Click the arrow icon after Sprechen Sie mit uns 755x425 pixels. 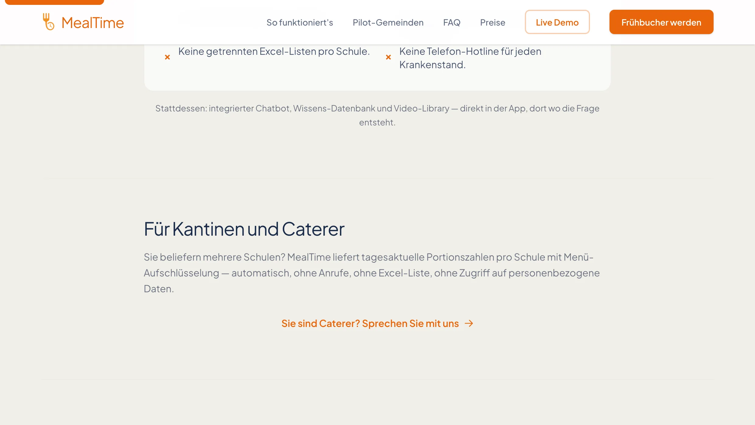click(x=469, y=323)
